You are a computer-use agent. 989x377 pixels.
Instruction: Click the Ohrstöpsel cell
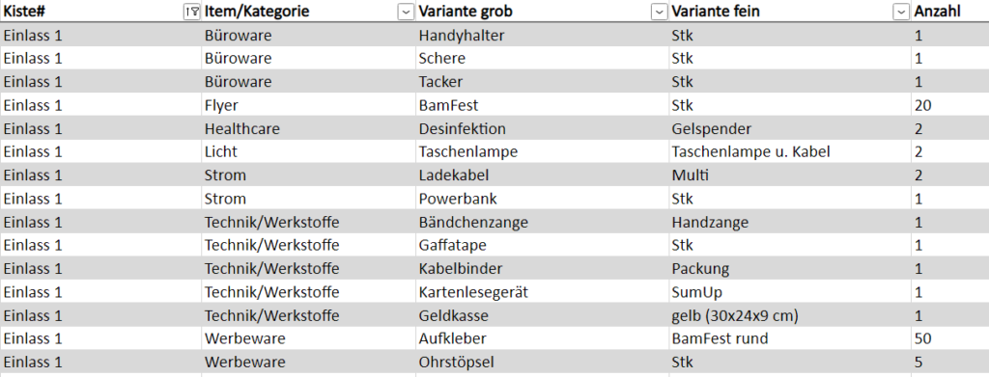point(542,363)
